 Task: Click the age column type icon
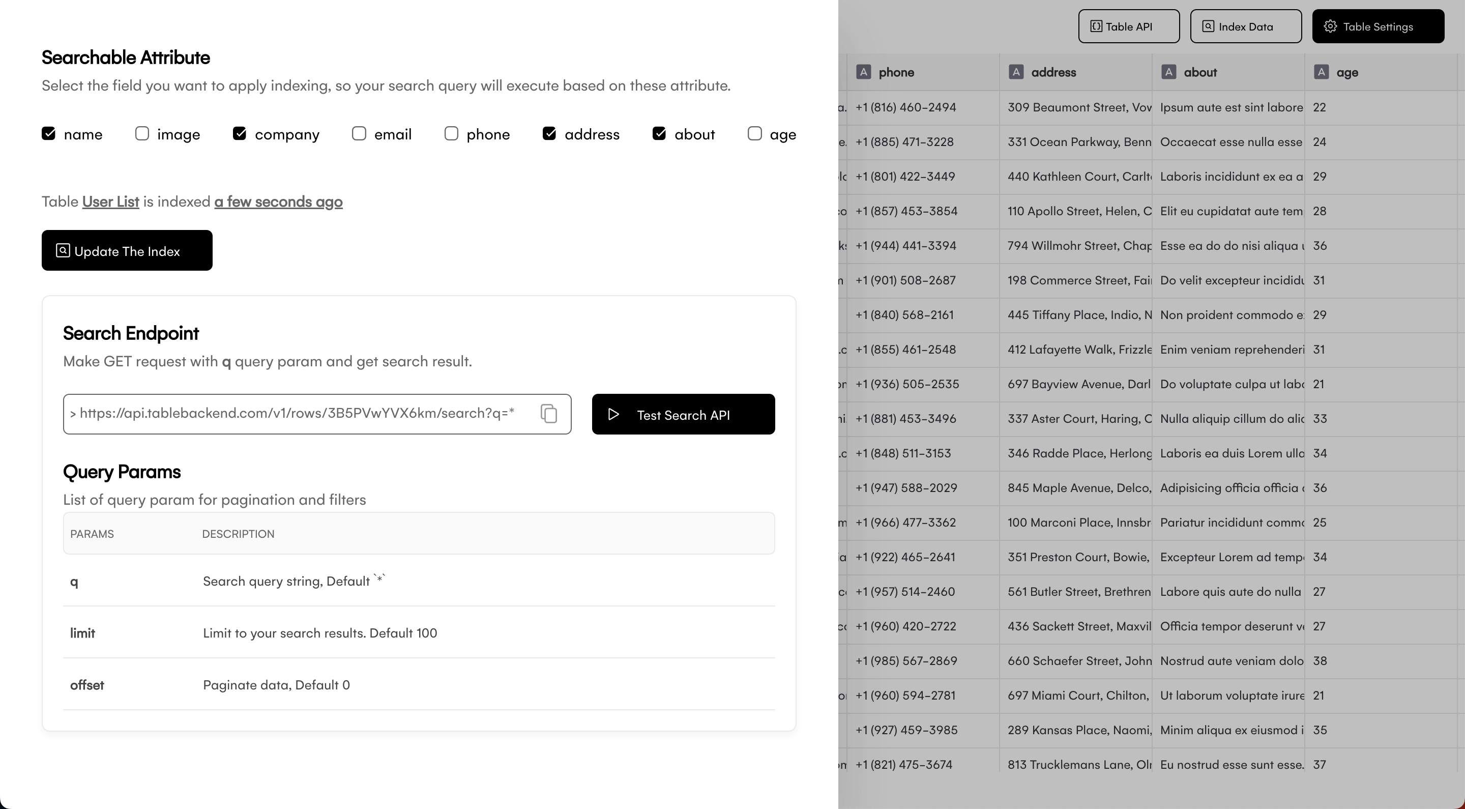click(x=1321, y=72)
